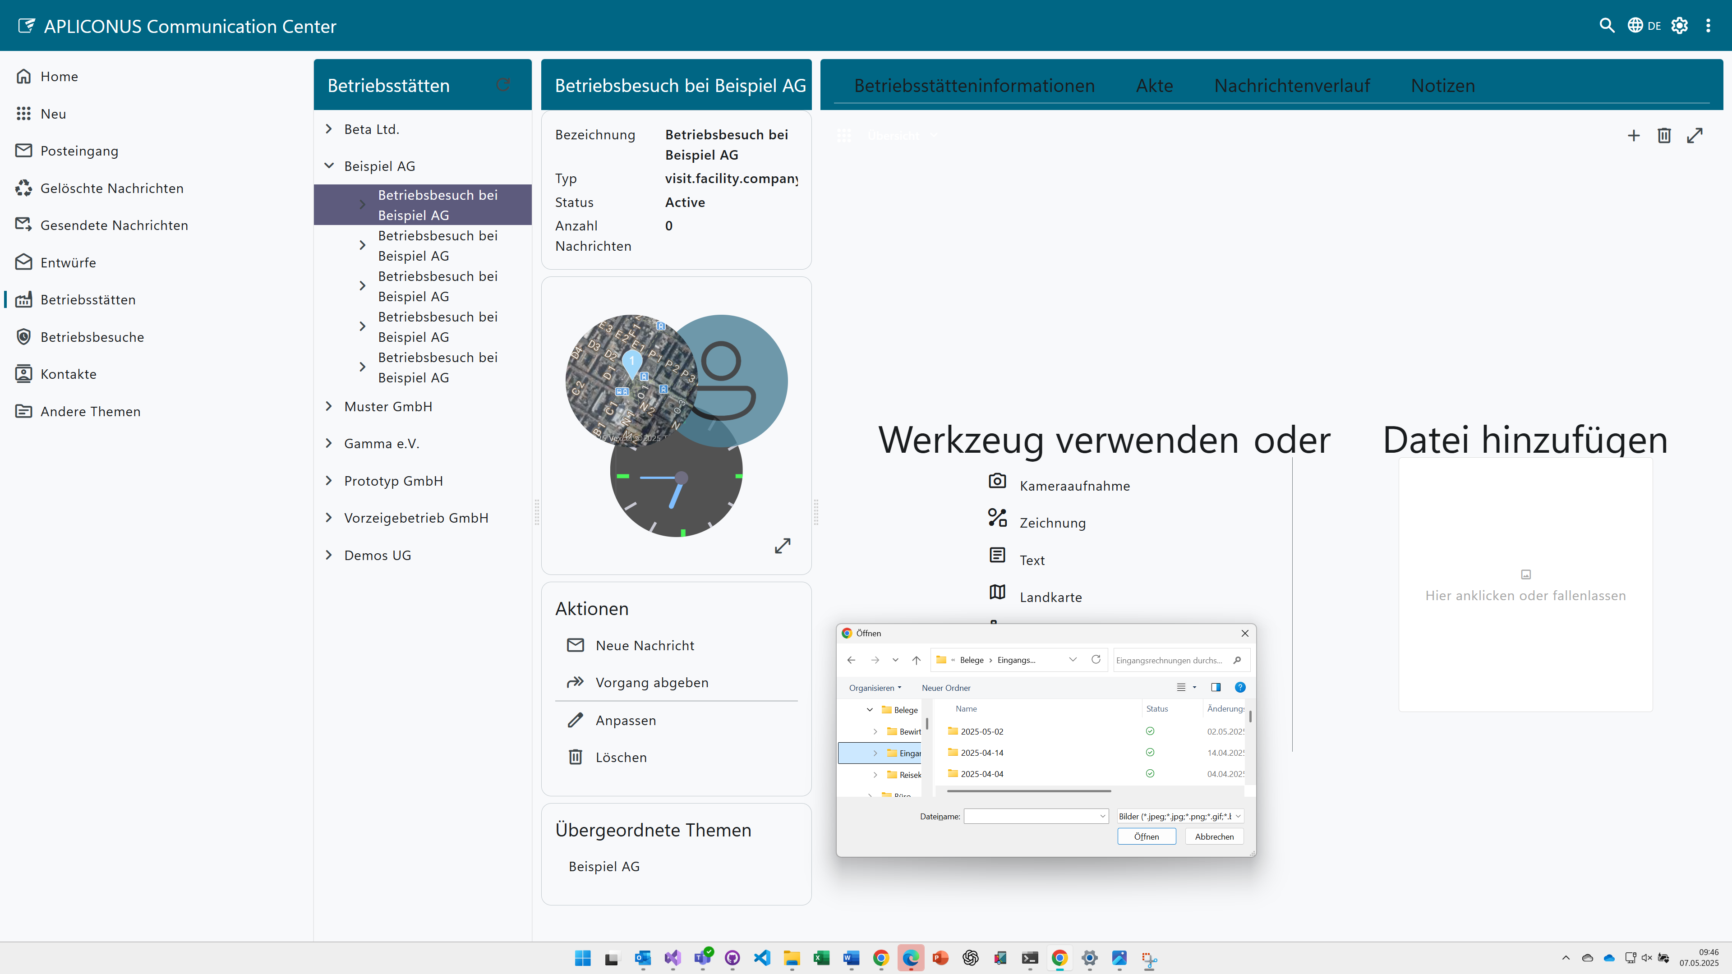The image size is (1732, 974).
Task: Open the Bilder file type dropdown
Action: pyautogui.click(x=1180, y=816)
